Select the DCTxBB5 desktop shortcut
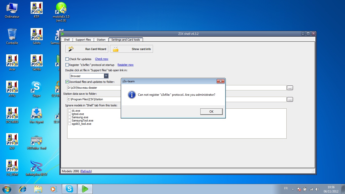The image size is (345, 194). [x=12, y=115]
